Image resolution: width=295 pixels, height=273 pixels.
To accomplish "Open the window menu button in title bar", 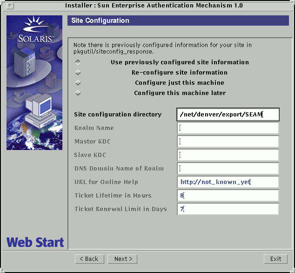I will pyautogui.click(x=10, y=6).
